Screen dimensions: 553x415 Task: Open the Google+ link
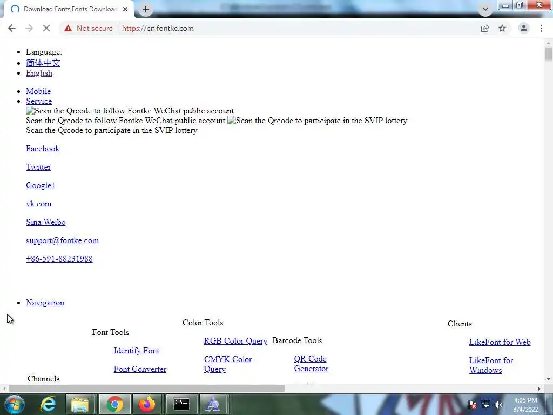click(x=41, y=185)
